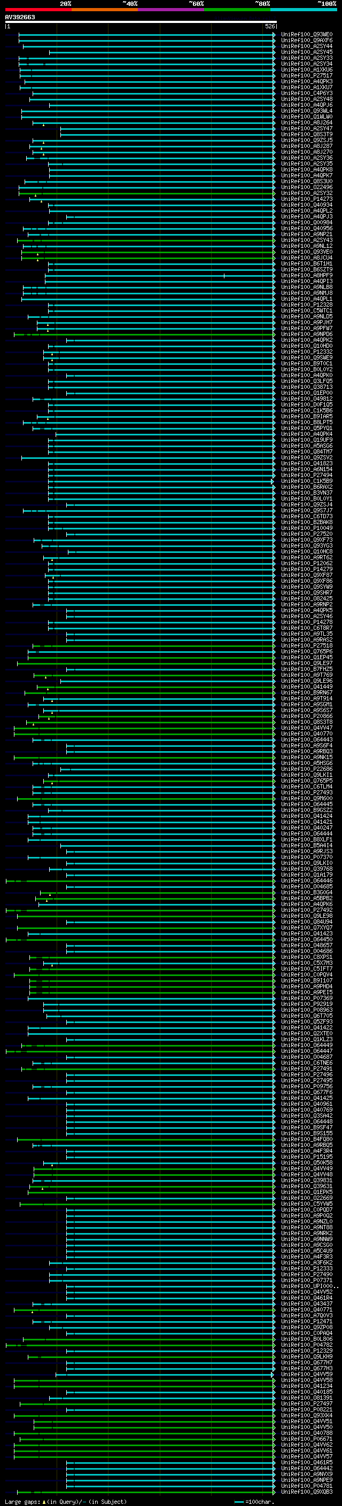Click the orange ~40% identity legend segment
Screen dimensions: 342x1506
point(105,10)
